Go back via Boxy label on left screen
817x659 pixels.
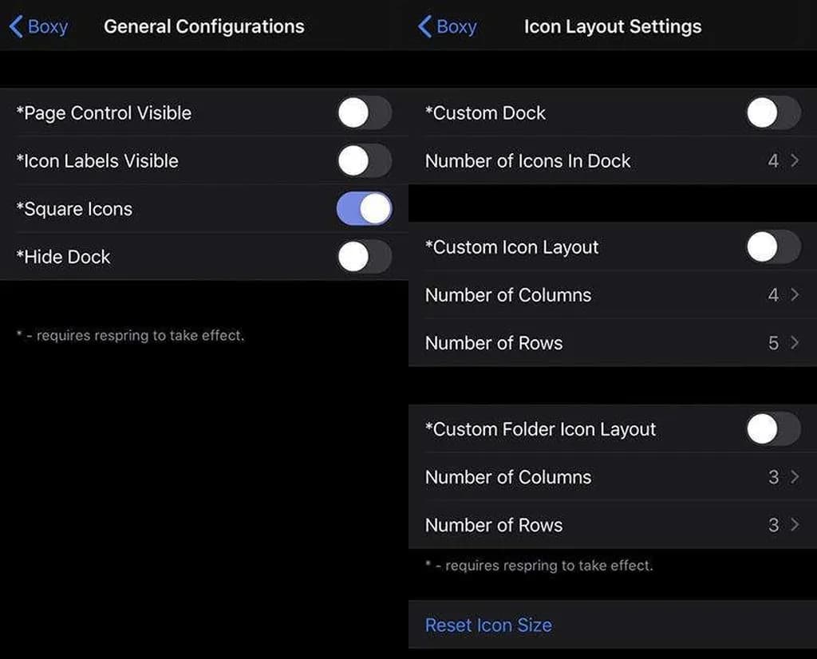[48, 26]
